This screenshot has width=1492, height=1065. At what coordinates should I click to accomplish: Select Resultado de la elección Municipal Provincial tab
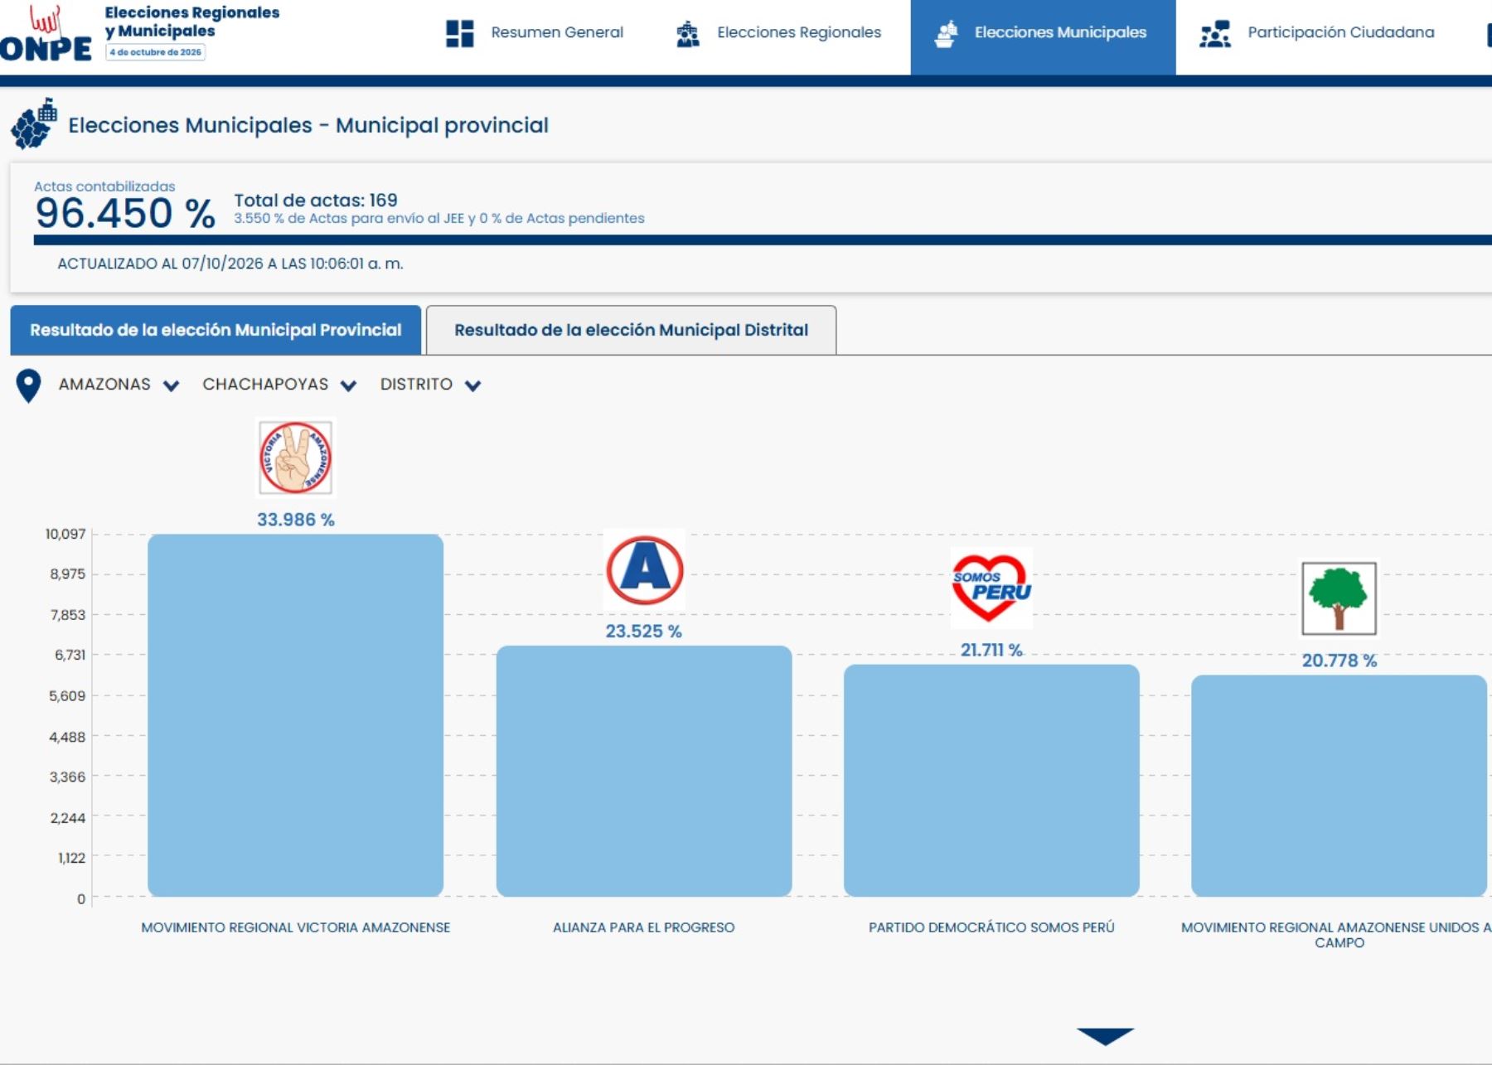[216, 330]
